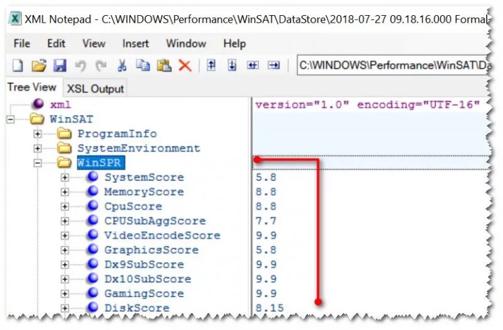Screen dimensions: 503x330
Task: Click the Cut scissors icon
Action: 122,66
